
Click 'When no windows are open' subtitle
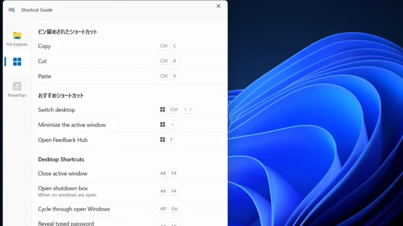[67, 195]
